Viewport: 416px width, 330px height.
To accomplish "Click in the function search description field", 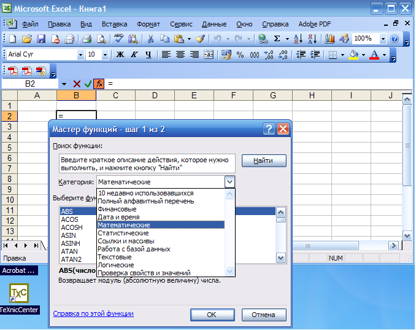I will (147, 163).
